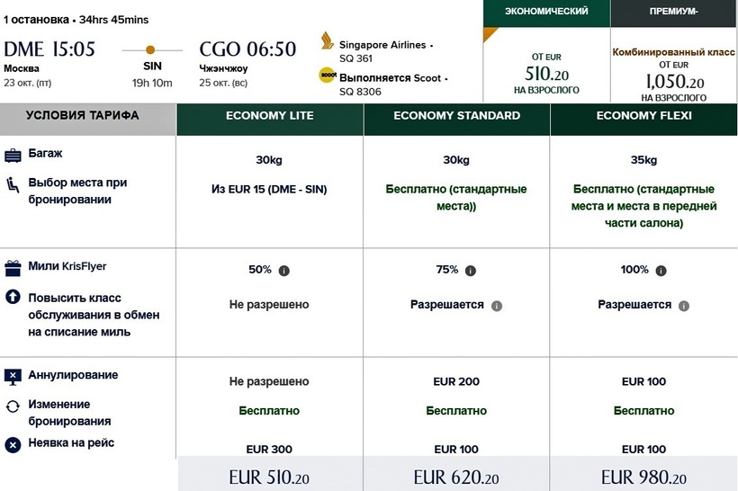The image size is (738, 491).
Task: Click the Economy Standard column header
Action: pyautogui.click(x=456, y=116)
